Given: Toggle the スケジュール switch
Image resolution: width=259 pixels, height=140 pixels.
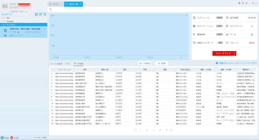Looking at the screenshot, I should click(x=220, y=18).
